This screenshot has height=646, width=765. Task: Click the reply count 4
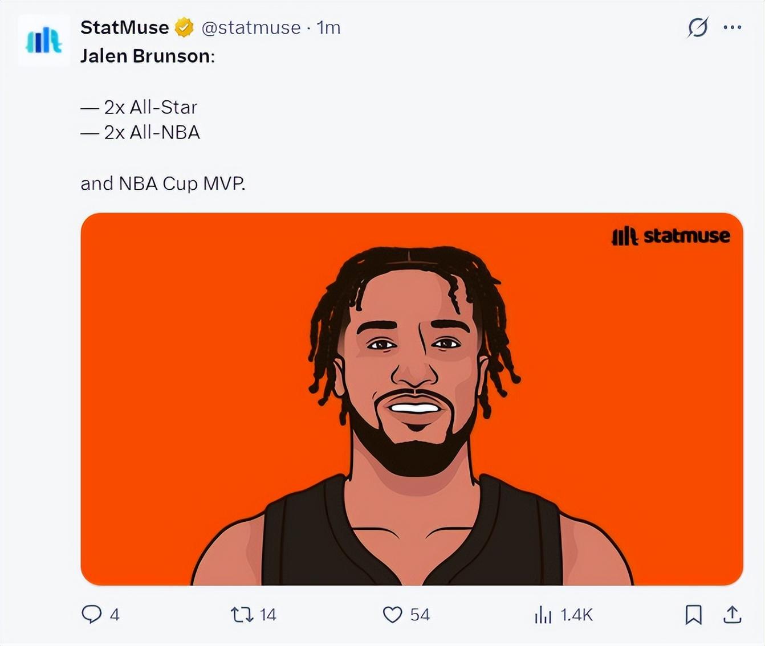[115, 615]
